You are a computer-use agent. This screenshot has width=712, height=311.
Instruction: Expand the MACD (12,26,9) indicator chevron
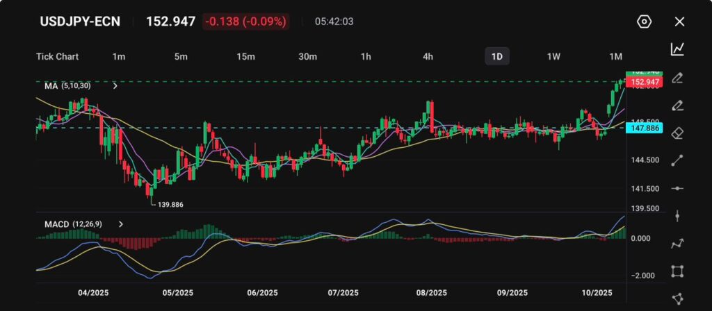click(121, 224)
